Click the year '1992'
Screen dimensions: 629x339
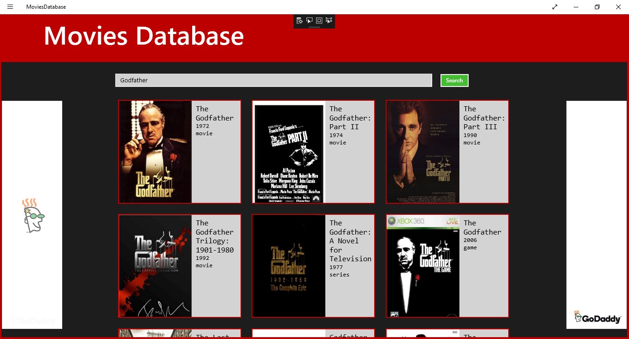tap(202, 258)
